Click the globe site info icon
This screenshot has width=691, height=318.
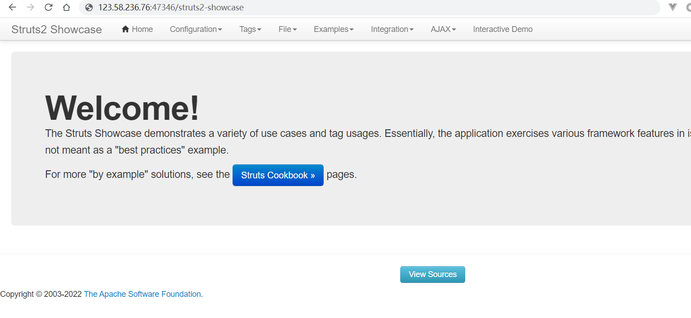click(89, 8)
